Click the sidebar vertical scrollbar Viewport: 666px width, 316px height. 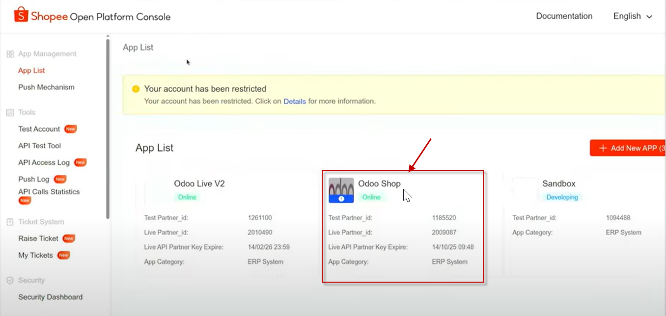click(108, 129)
